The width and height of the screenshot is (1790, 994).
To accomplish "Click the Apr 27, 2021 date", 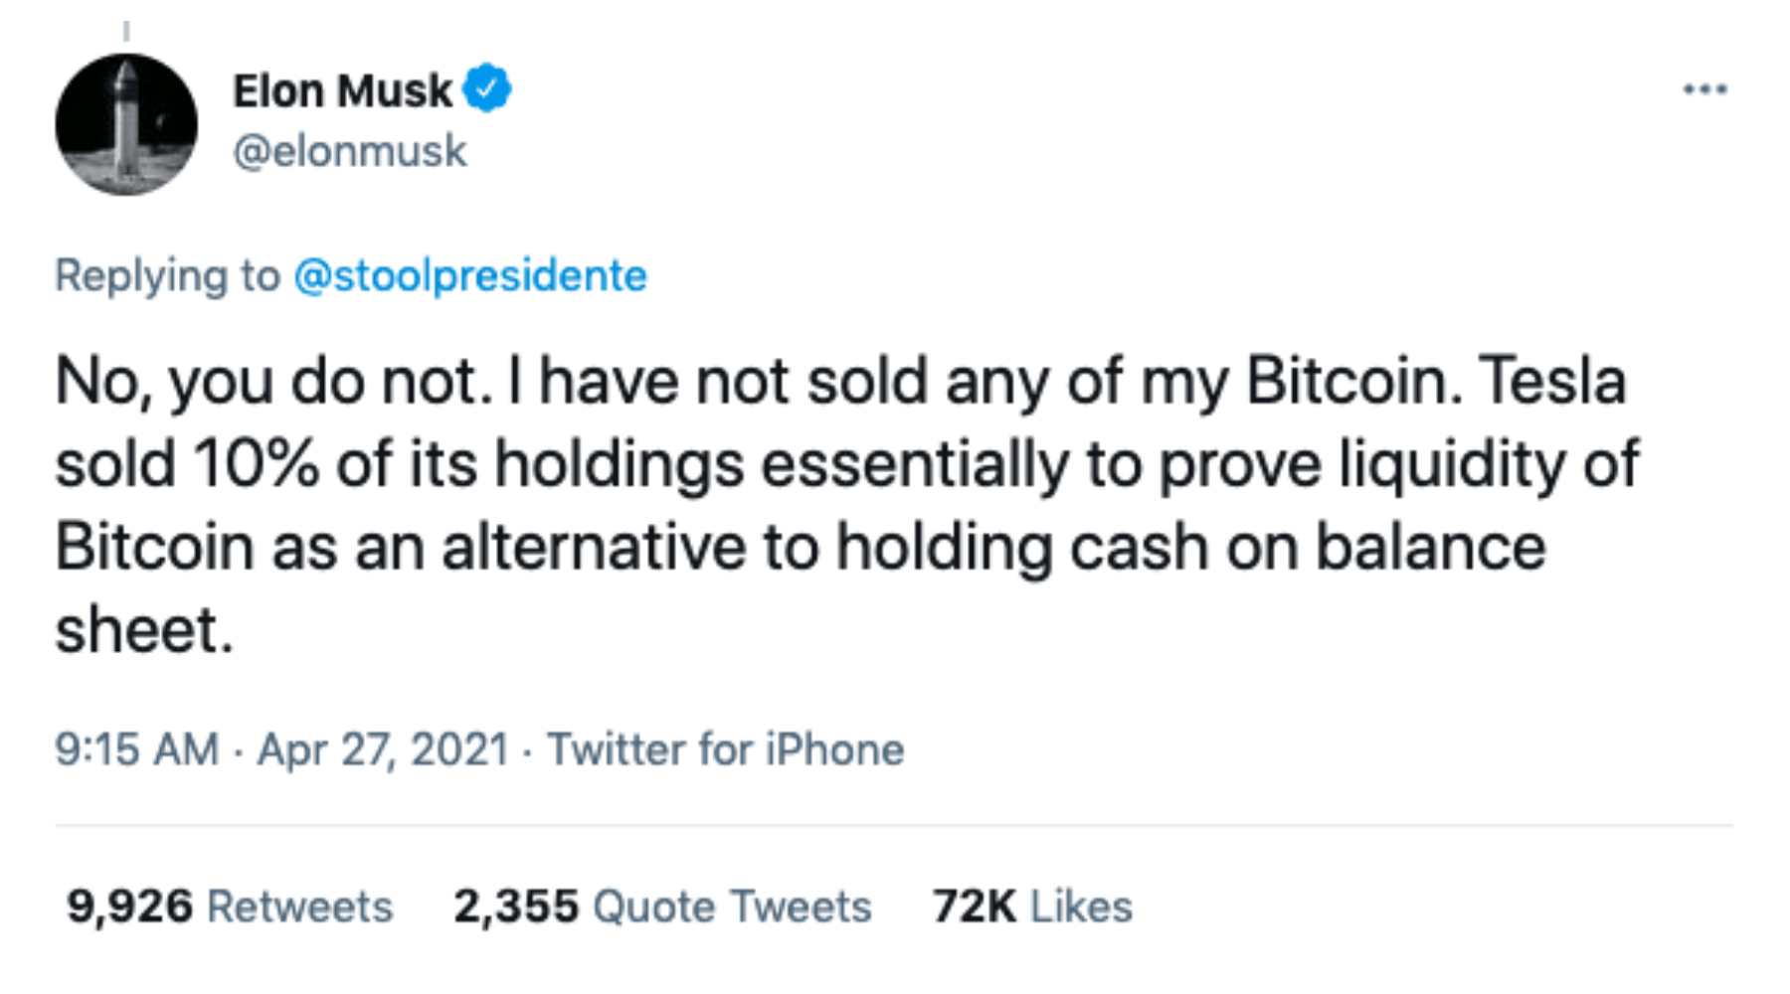I will [x=383, y=749].
